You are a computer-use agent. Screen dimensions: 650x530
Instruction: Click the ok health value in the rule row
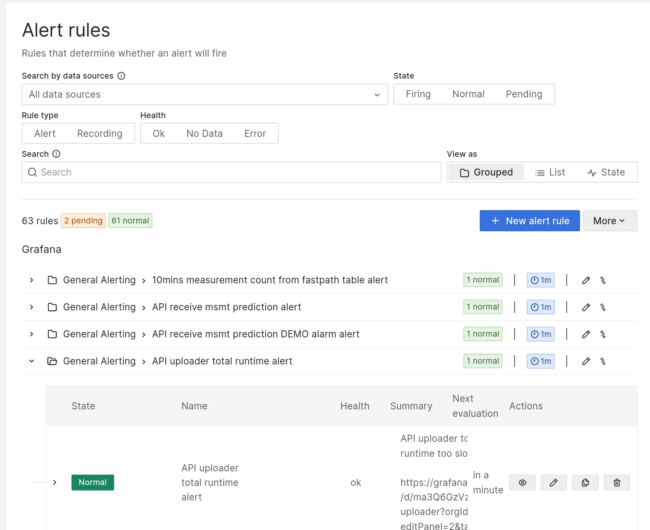click(356, 483)
